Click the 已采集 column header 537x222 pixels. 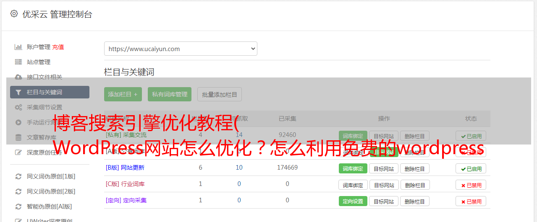pyautogui.click(x=287, y=119)
